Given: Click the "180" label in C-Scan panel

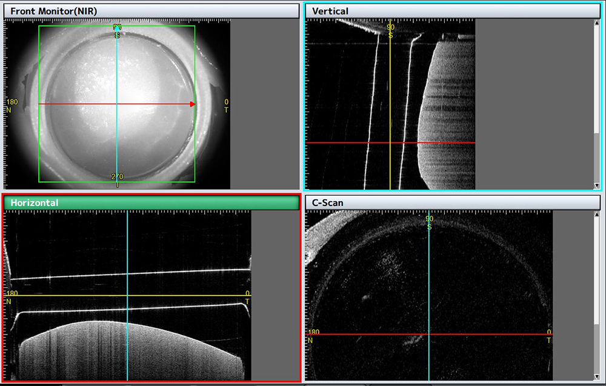Looking at the screenshot, I should click(314, 332).
